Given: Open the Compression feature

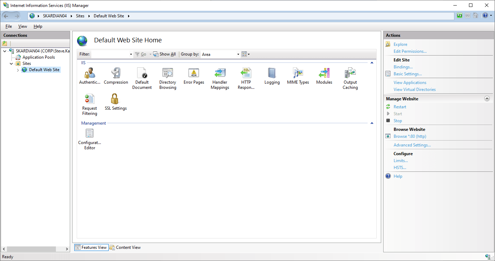Looking at the screenshot, I should point(116,76).
